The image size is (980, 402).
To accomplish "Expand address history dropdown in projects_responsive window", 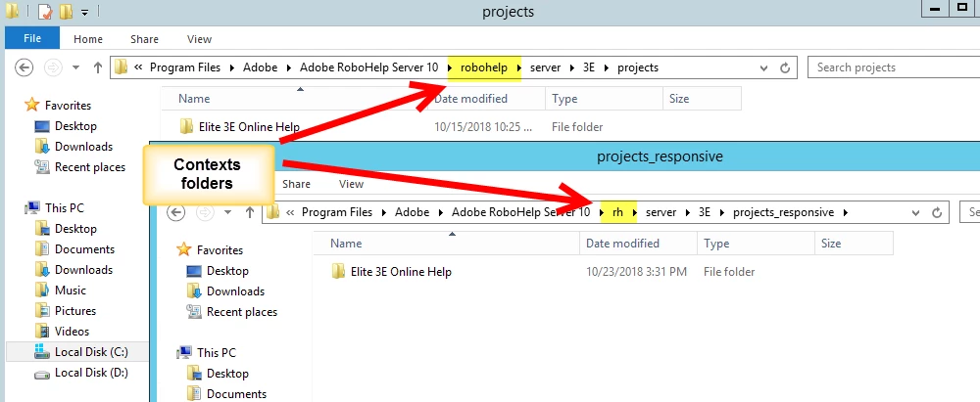I will pos(915,212).
